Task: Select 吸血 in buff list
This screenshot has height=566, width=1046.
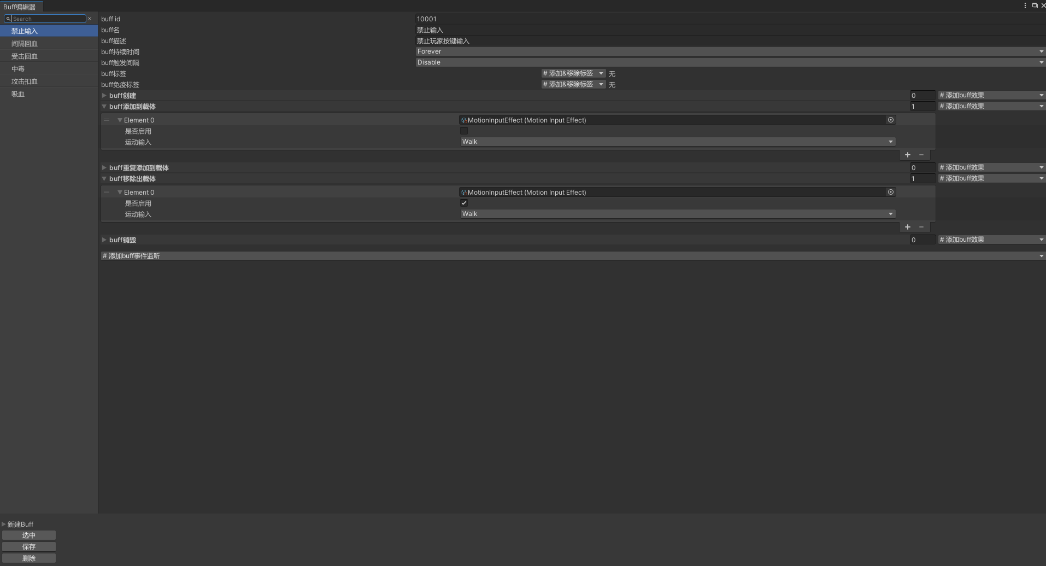Action: tap(49, 94)
